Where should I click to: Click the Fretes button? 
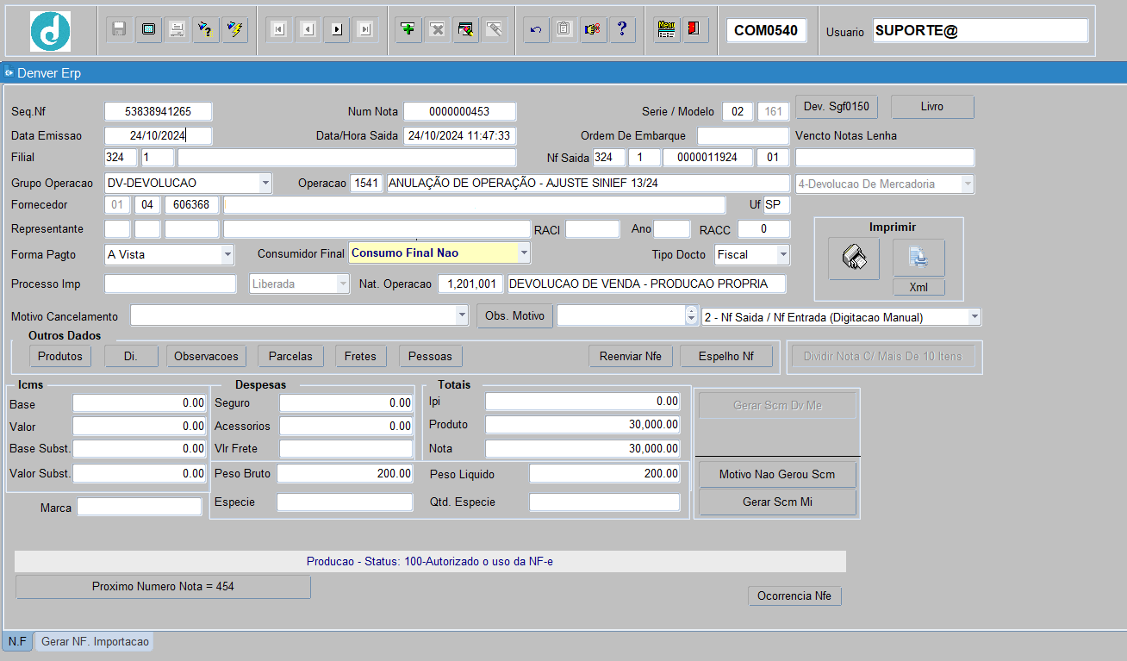[x=361, y=356]
